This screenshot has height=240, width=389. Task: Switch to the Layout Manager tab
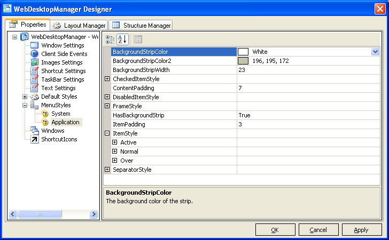79,25
